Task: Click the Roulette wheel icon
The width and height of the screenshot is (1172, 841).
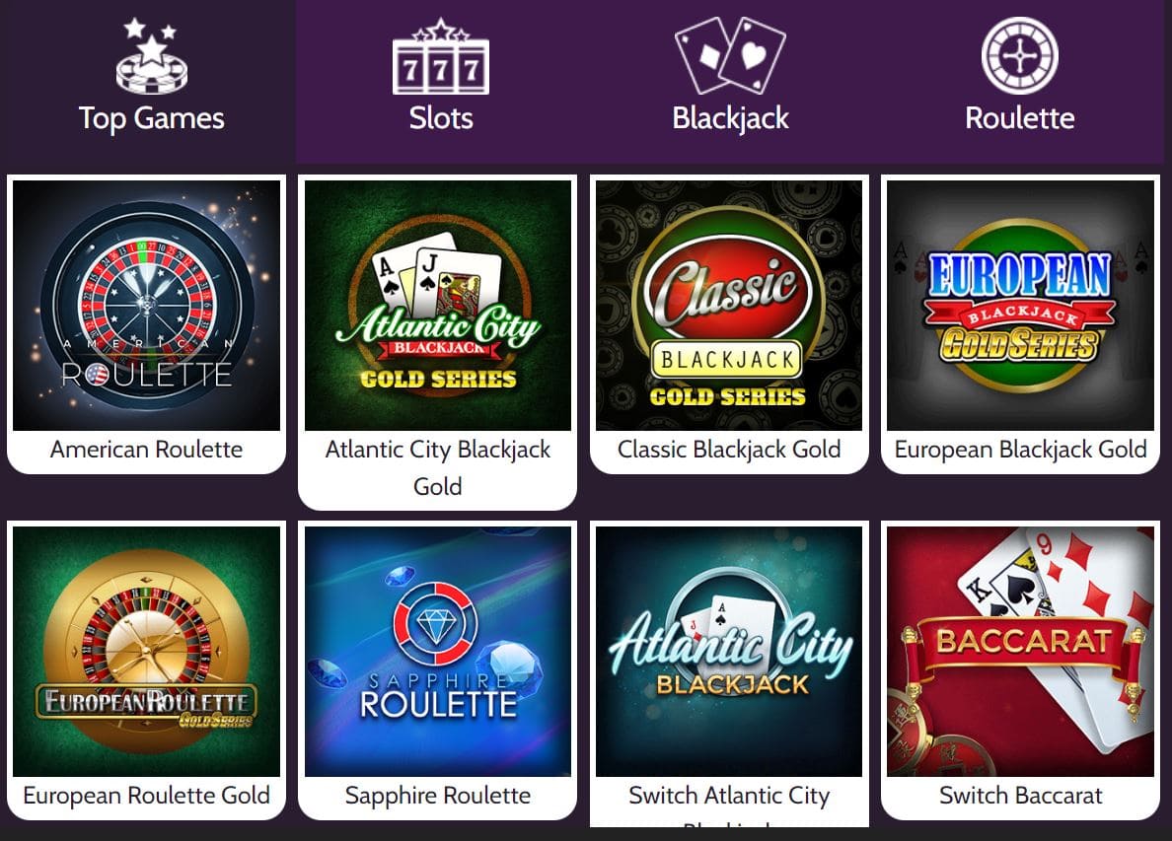Action: [x=1019, y=55]
